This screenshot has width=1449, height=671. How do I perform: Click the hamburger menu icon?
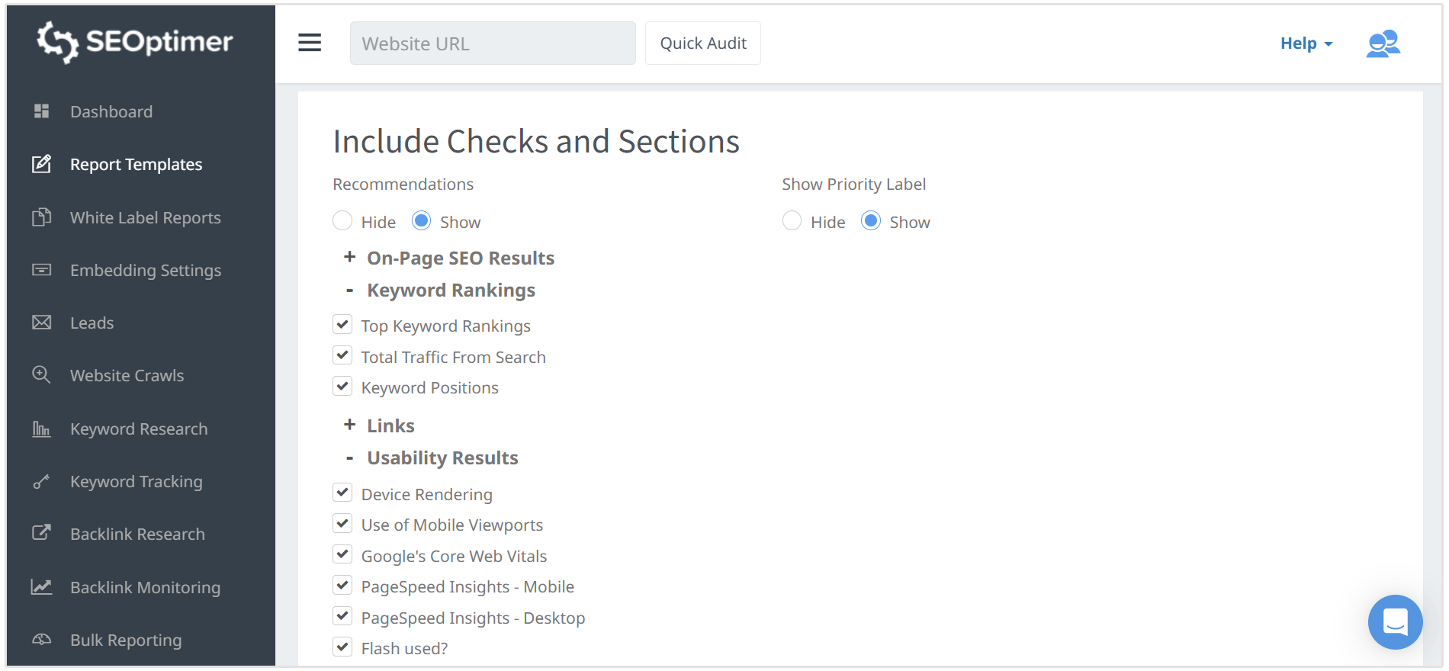(309, 43)
